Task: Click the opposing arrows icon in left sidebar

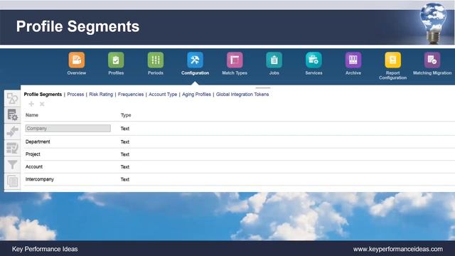Action: click(x=13, y=132)
